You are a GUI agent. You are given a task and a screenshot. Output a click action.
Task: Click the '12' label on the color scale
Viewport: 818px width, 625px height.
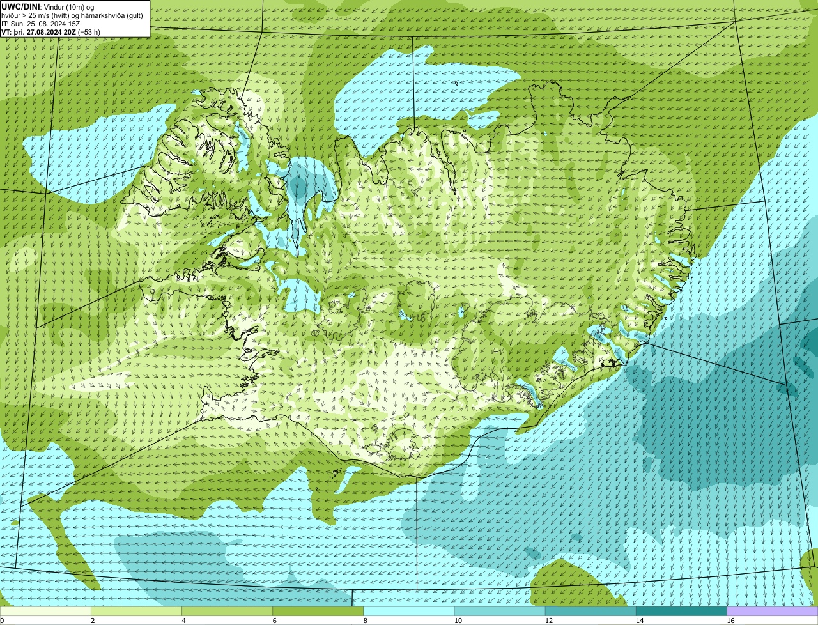548,621
